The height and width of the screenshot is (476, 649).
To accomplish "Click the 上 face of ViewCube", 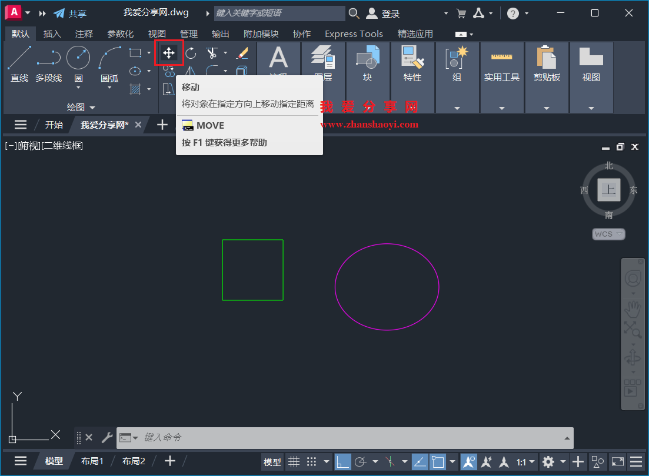I will pos(609,190).
